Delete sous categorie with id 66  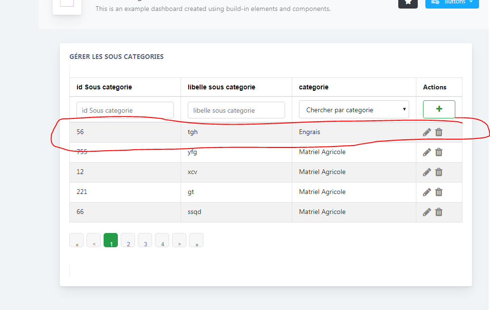coord(439,212)
